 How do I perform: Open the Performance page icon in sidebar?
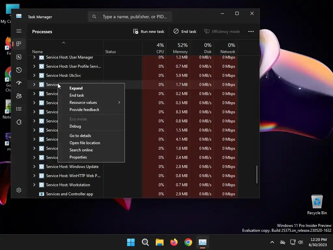click(19, 57)
